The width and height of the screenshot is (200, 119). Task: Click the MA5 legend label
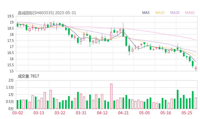coord(146,13)
